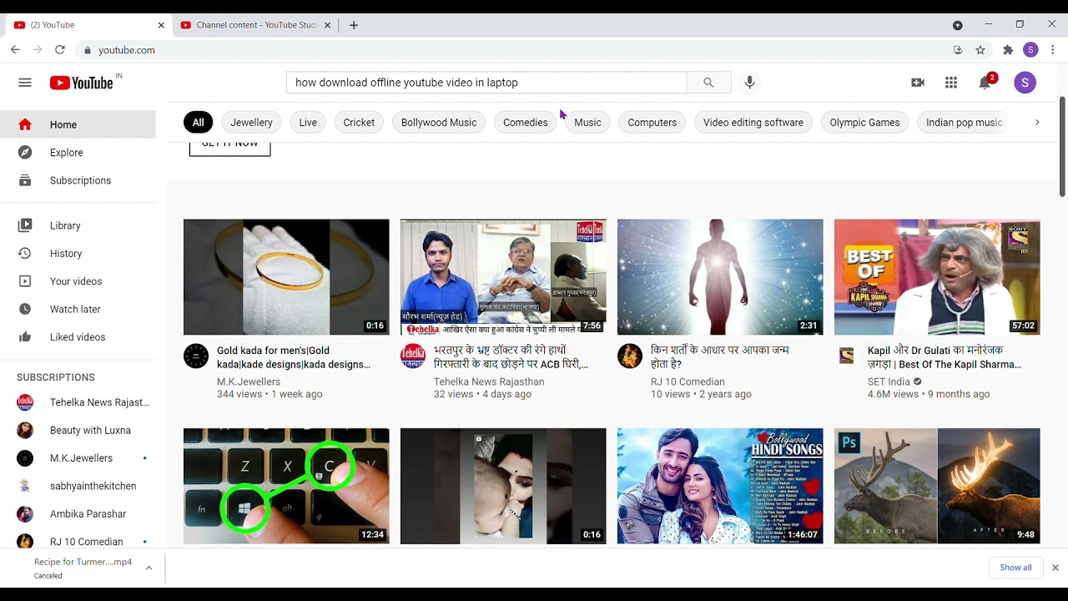This screenshot has height=601, width=1068.
Task: Reload the browser page
Action: [x=59, y=50]
